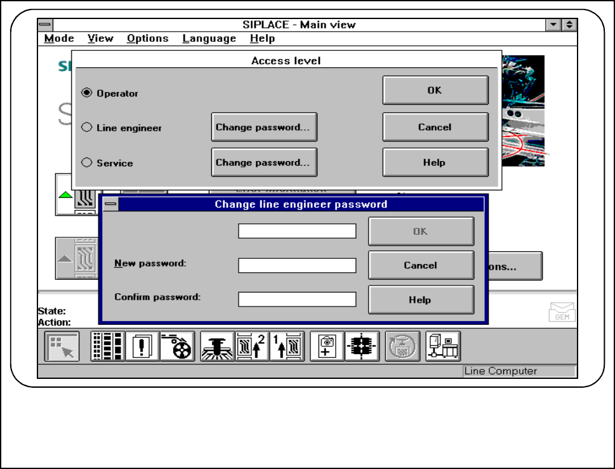Viewport: 615px width, 469px height.
Task: Click the partially hidden 'ons...' button
Action: 515,267
